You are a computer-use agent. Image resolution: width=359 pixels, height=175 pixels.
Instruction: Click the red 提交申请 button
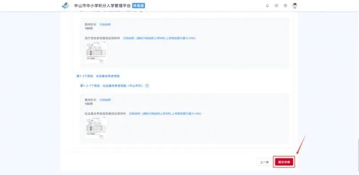284,162
